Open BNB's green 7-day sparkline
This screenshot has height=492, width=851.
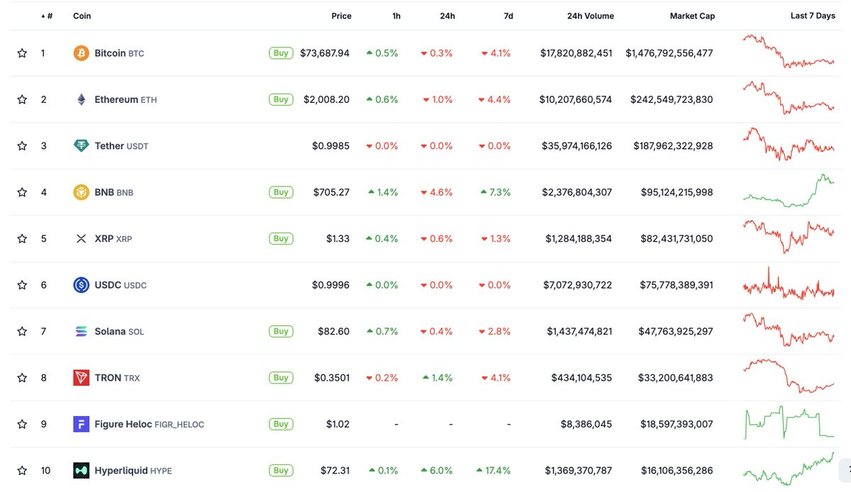(x=789, y=190)
